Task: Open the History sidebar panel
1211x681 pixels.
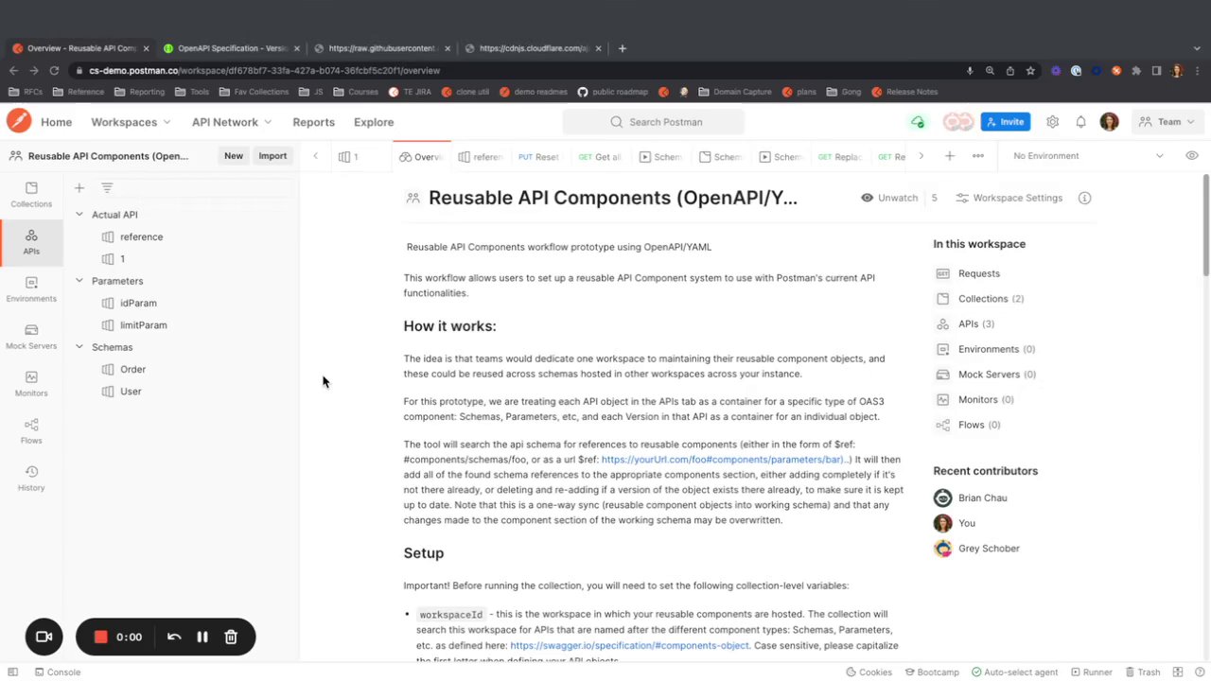Action: [x=31, y=479]
